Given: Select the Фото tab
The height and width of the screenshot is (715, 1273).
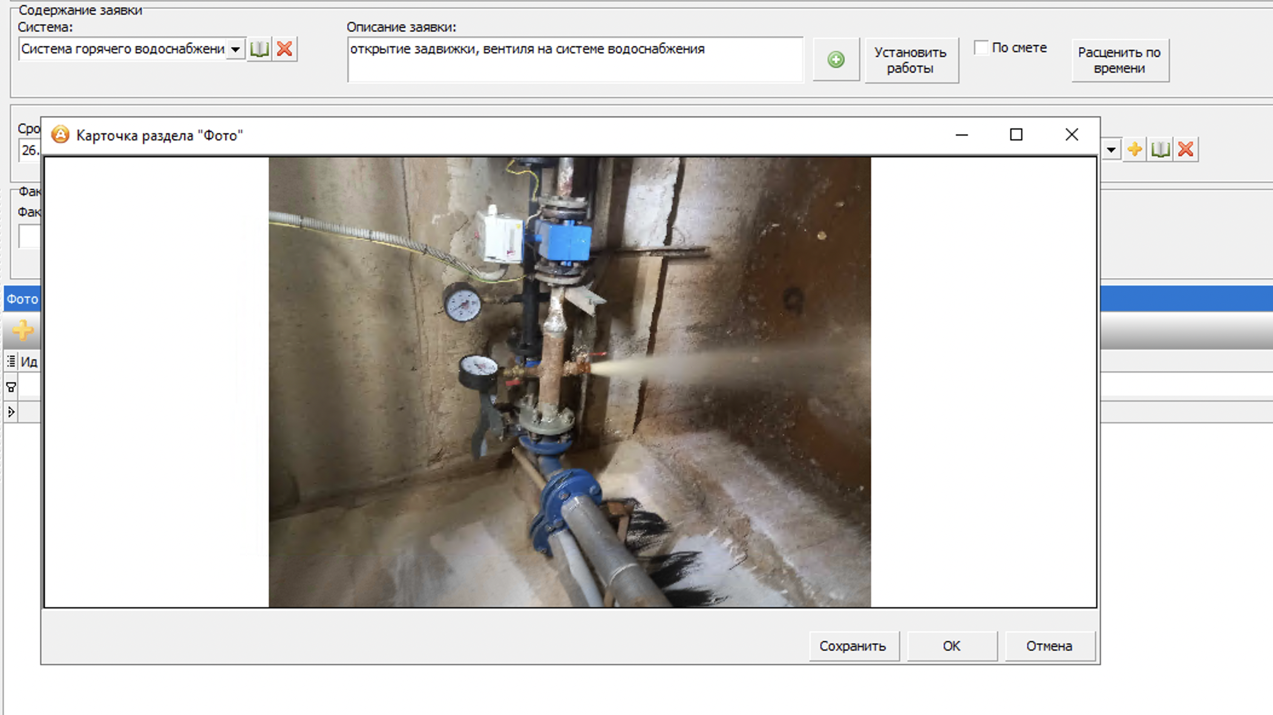Looking at the screenshot, I should pos(22,299).
